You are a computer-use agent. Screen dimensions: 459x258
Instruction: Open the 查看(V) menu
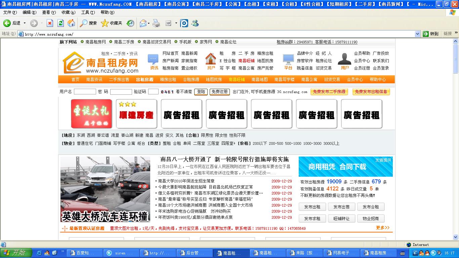[x=49, y=12]
